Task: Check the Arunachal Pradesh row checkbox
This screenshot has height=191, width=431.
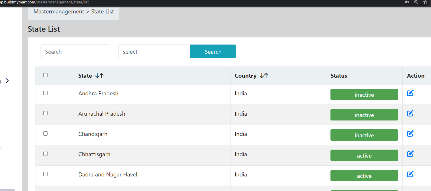Action: click(45, 113)
